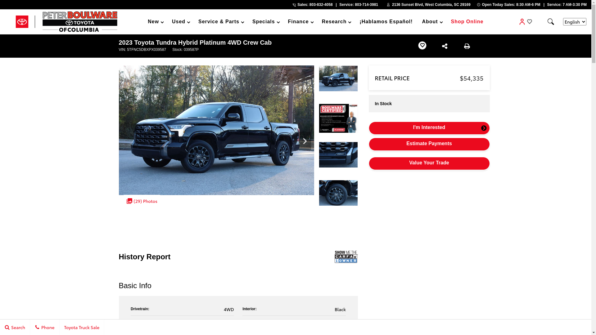Expand the About menu
The width and height of the screenshot is (596, 335).
coord(432,22)
